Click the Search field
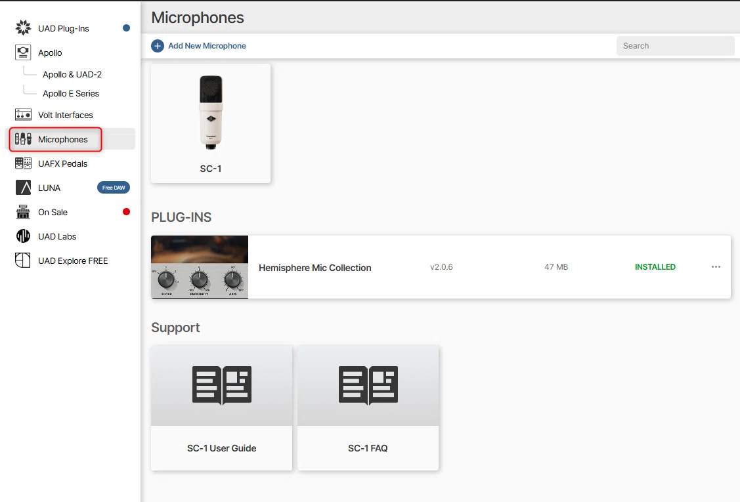The height and width of the screenshot is (502, 740). pos(676,46)
